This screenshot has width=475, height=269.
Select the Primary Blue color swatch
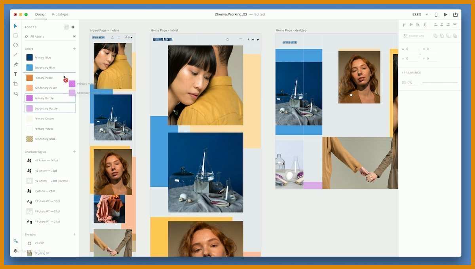pyautogui.click(x=30, y=57)
